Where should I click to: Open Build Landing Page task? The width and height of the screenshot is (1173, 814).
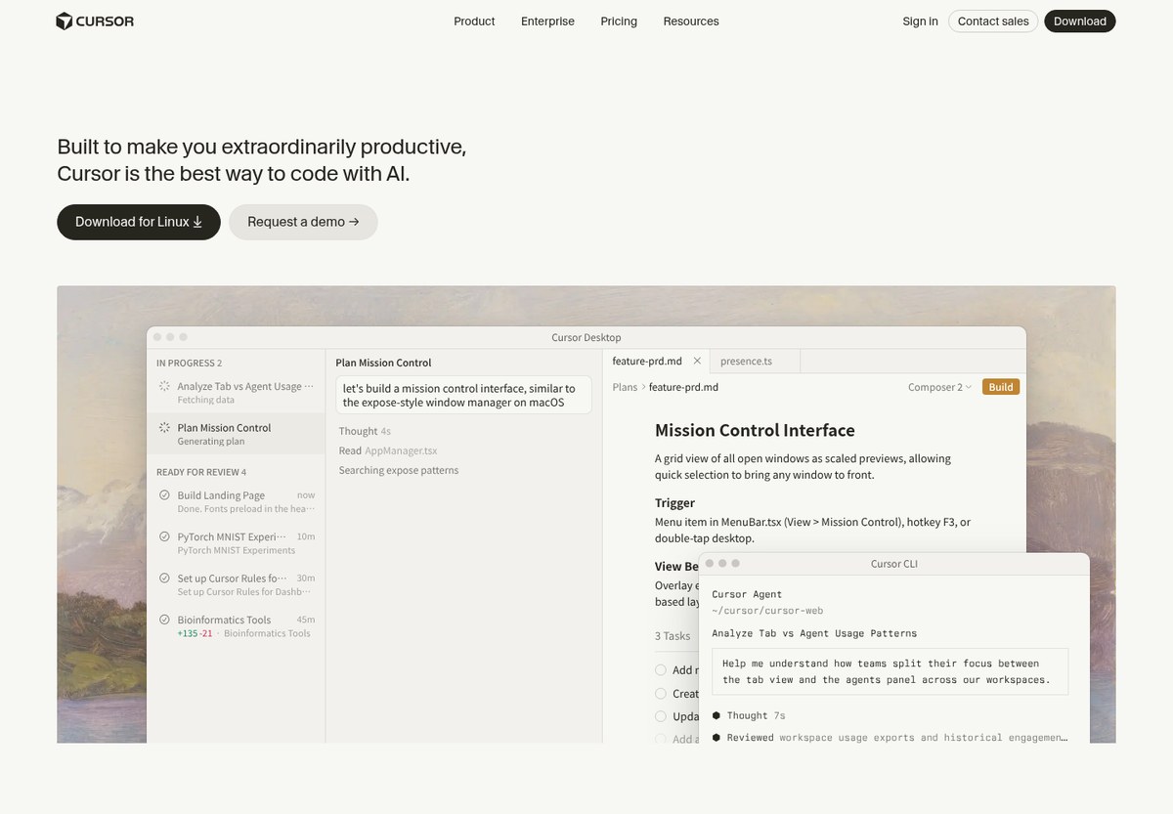236,501
